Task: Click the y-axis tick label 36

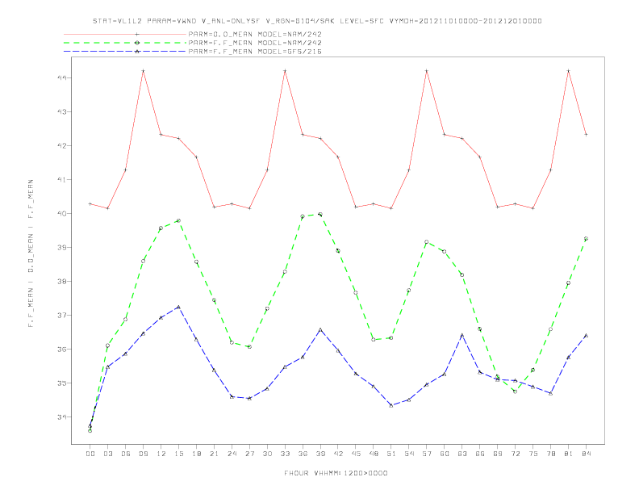Action: pos(62,349)
